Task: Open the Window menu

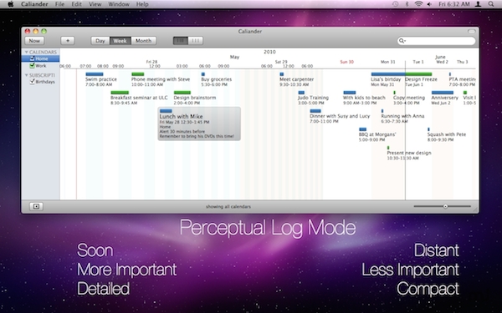Action: pyautogui.click(x=119, y=4)
